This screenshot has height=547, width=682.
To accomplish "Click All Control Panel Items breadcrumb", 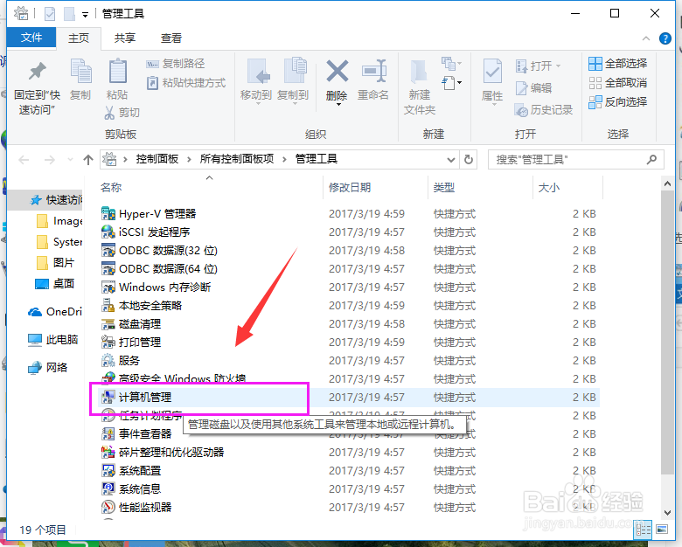I will [237, 159].
